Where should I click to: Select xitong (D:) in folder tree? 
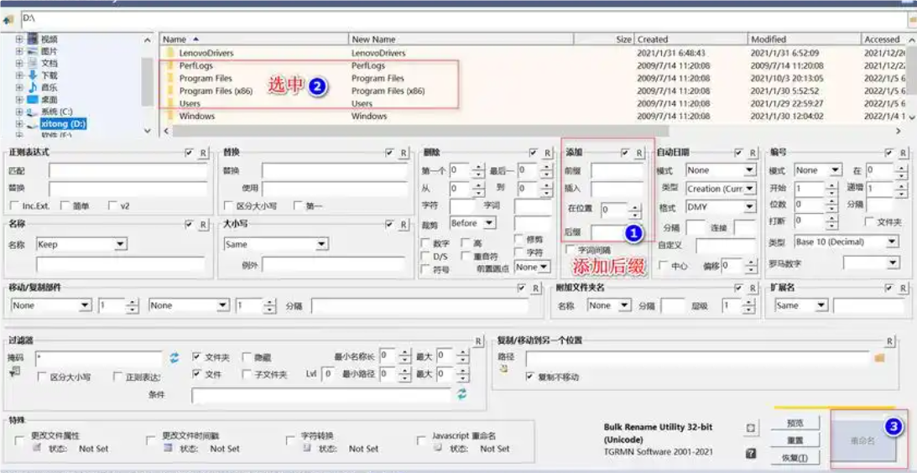click(x=63, y=124)
